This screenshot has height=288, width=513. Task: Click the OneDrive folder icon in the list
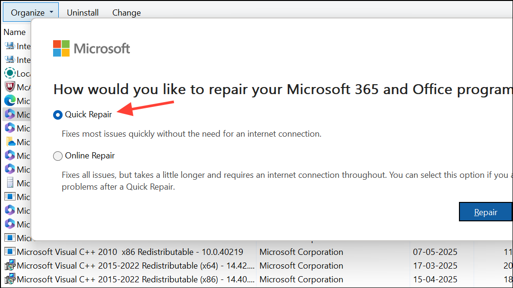click(x=9, y=142)
